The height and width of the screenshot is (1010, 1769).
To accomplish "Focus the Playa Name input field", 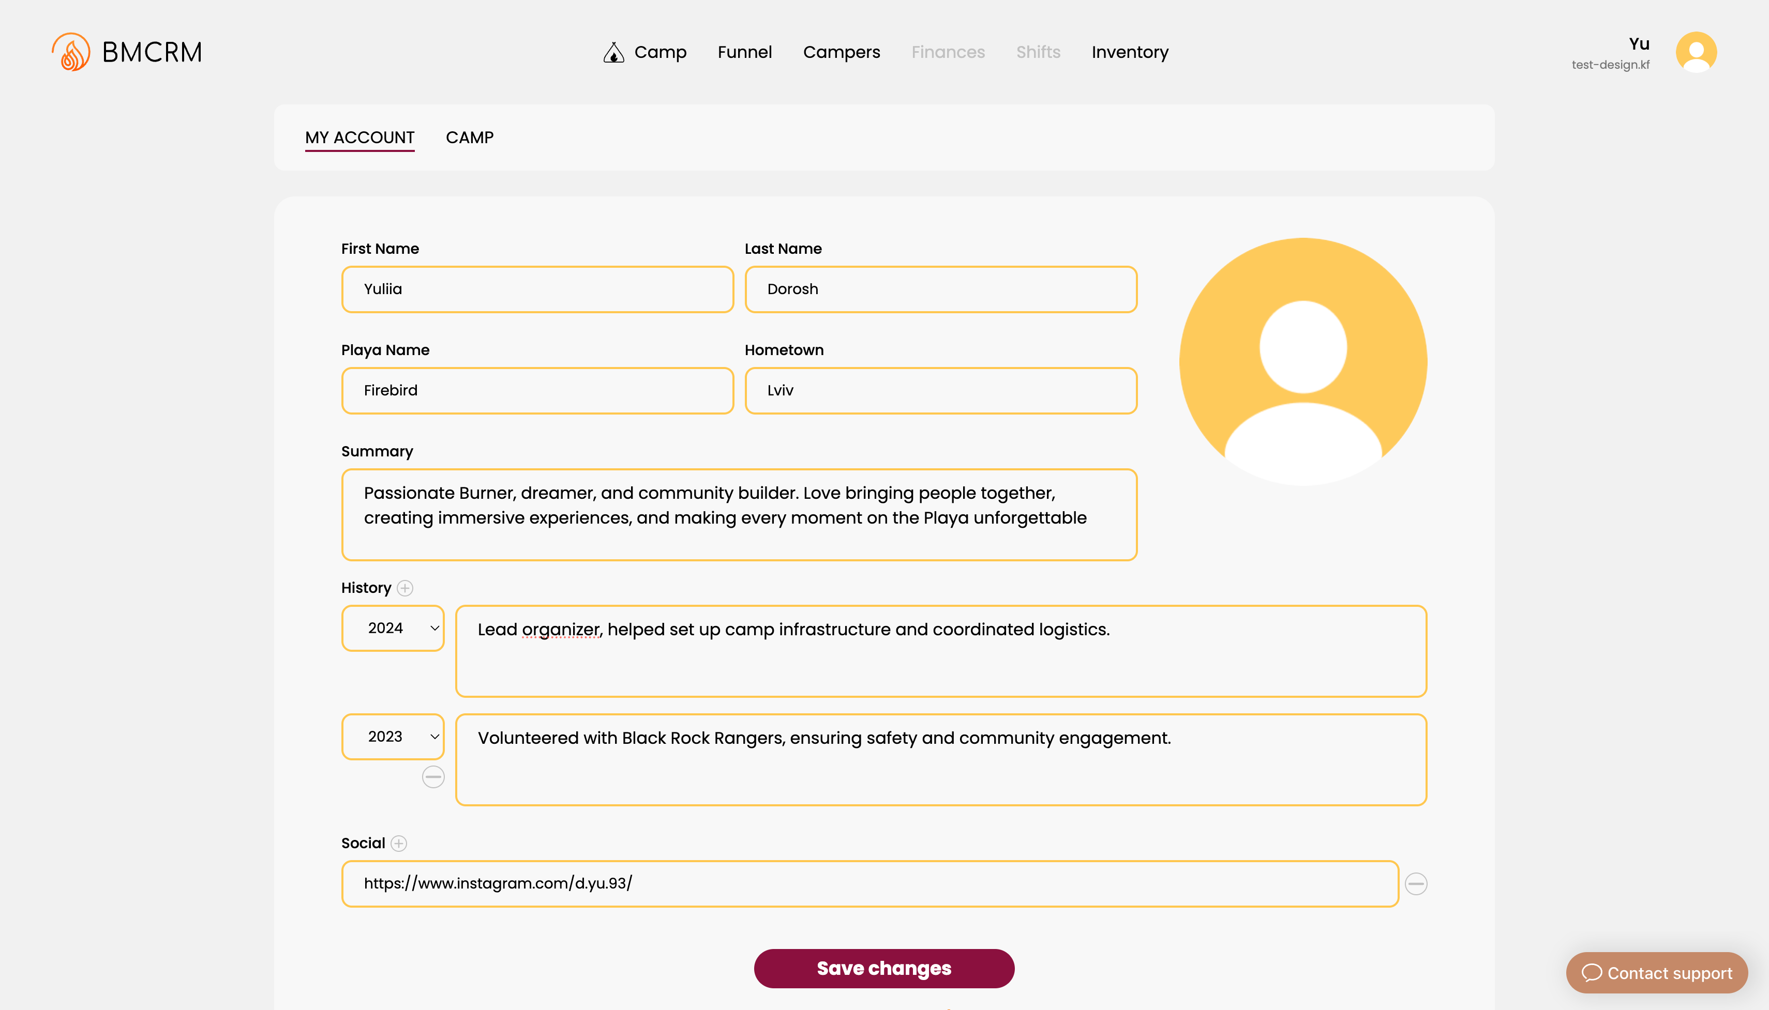I will click(537, 391).
